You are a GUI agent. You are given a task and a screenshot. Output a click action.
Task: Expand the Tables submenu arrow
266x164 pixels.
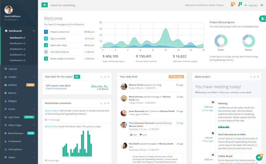point(34,157)
